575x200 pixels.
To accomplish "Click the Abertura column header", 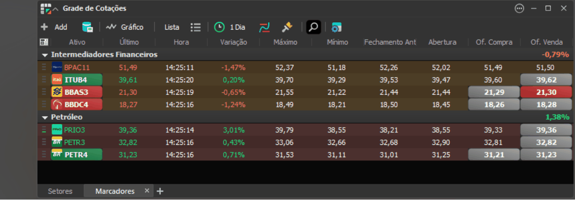I will tap(442, 42).
